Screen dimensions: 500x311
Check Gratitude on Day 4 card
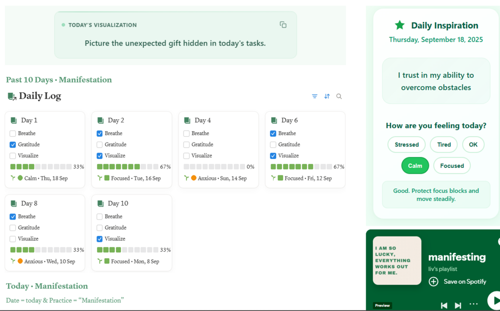tap(187, 145)
